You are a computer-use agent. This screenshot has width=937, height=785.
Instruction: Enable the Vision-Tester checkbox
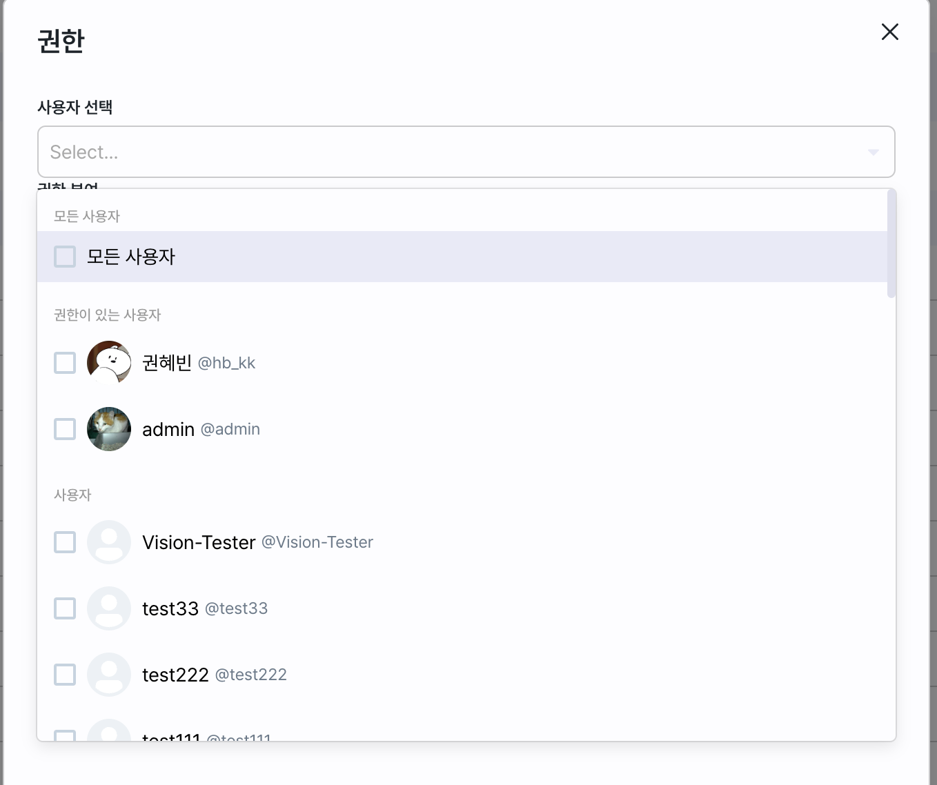pyautogui.click(x=65, y=541)
